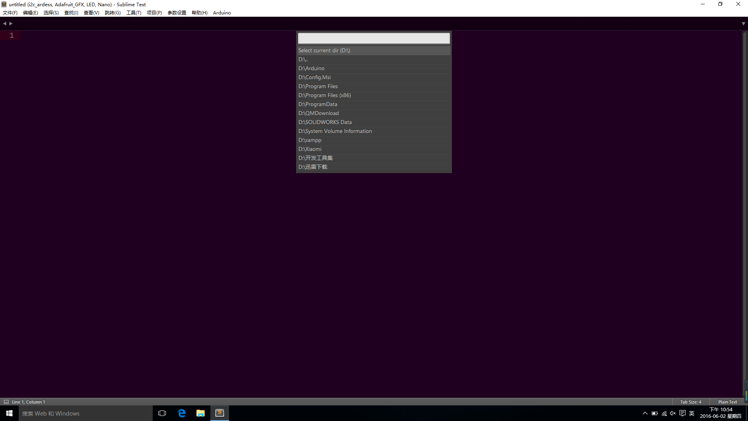748x421 pixels.
Task: Restore down the Sublime Text window
Action: tap(720, 4)
